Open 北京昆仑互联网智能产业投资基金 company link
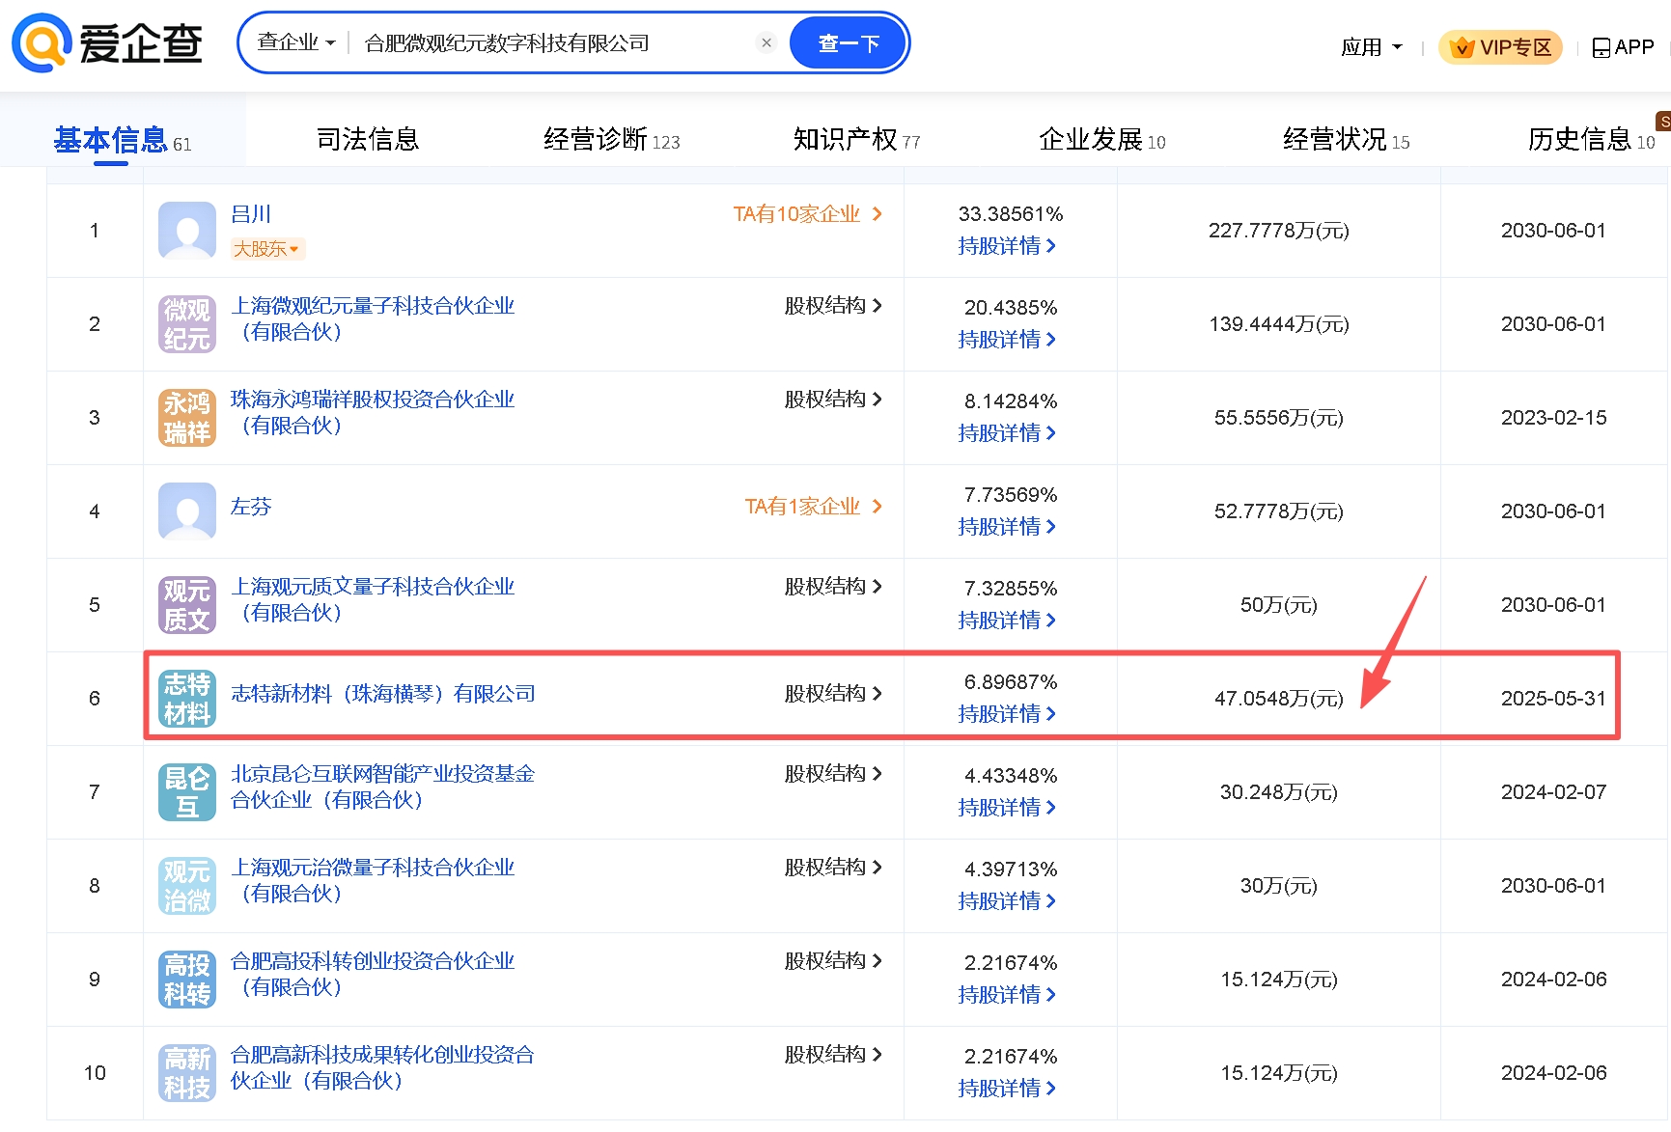Screen dimensions: 1671x1132 point(382,787)
